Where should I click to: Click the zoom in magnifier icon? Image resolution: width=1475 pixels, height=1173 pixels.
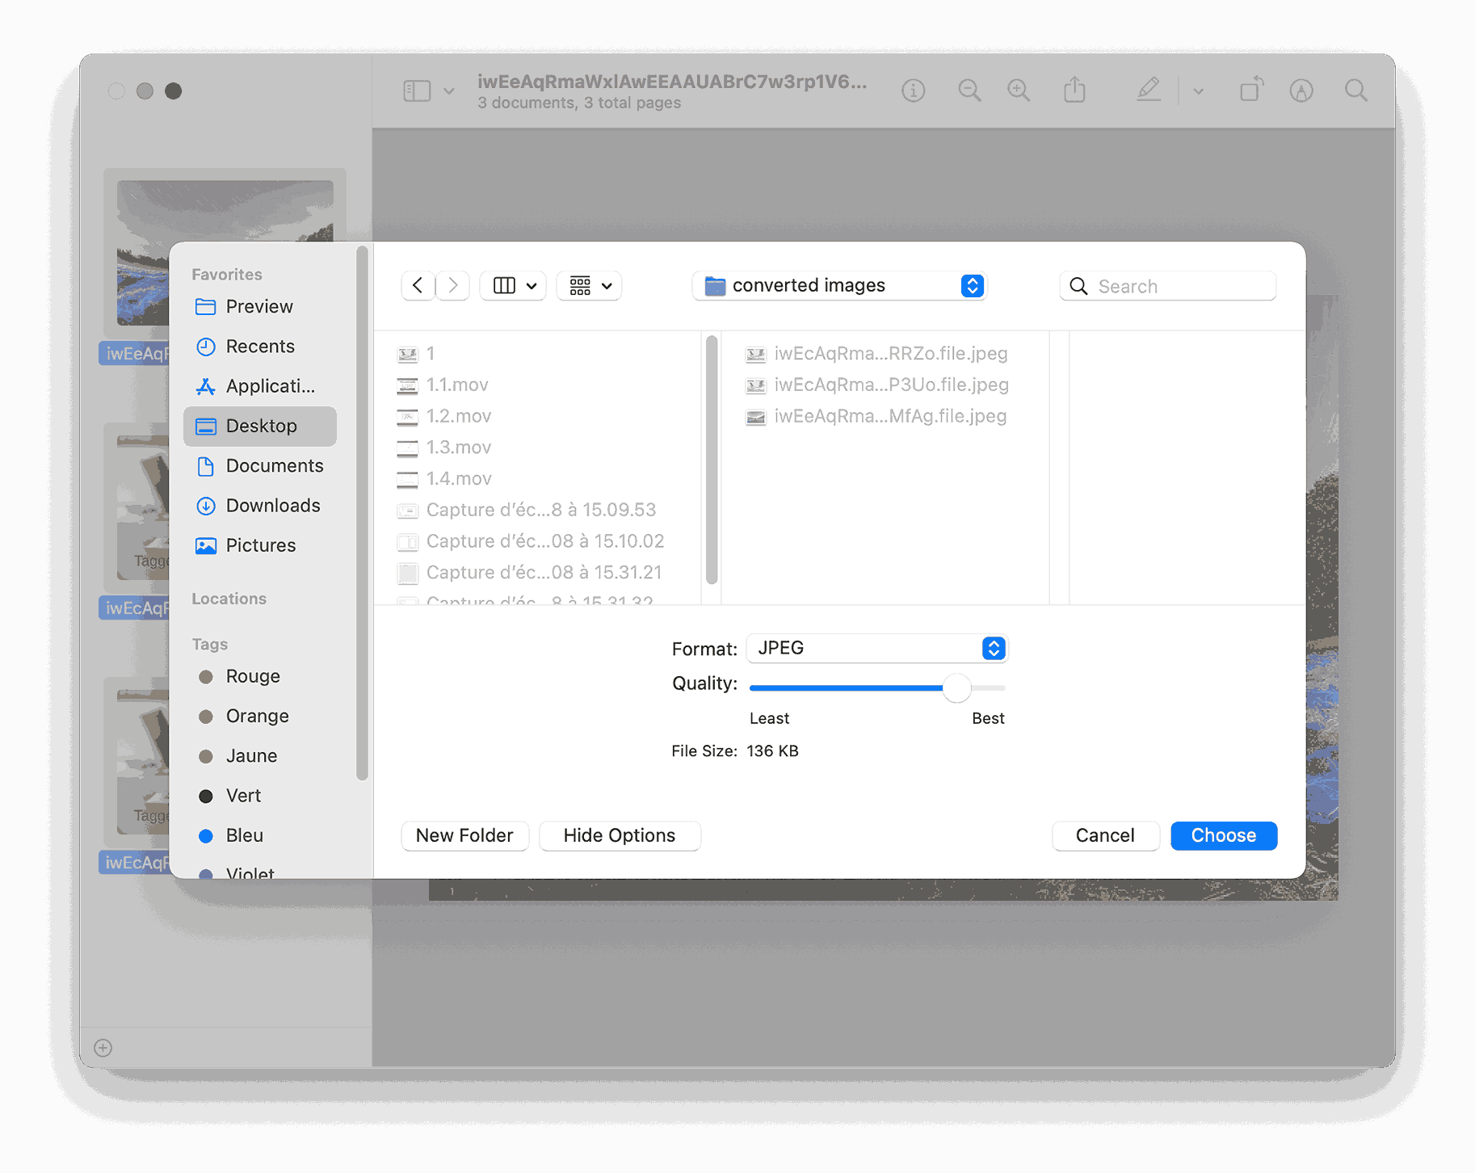(x=1019, y=90)
